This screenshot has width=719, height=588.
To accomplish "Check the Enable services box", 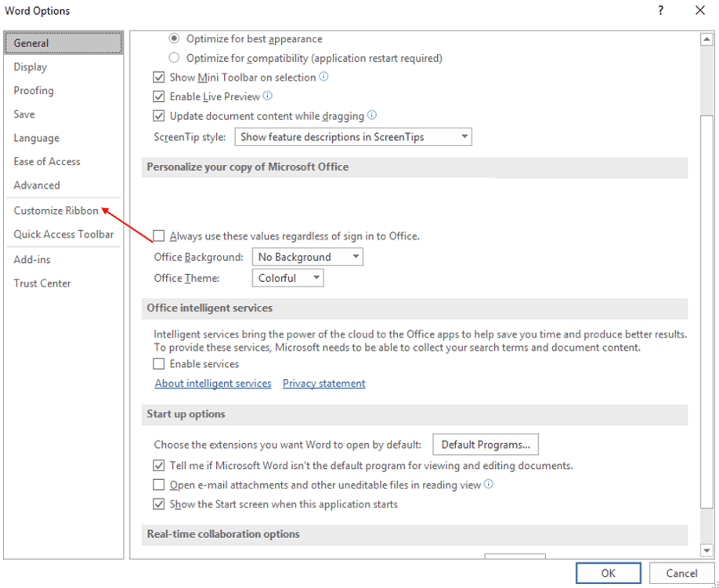I will pos(159,364).
